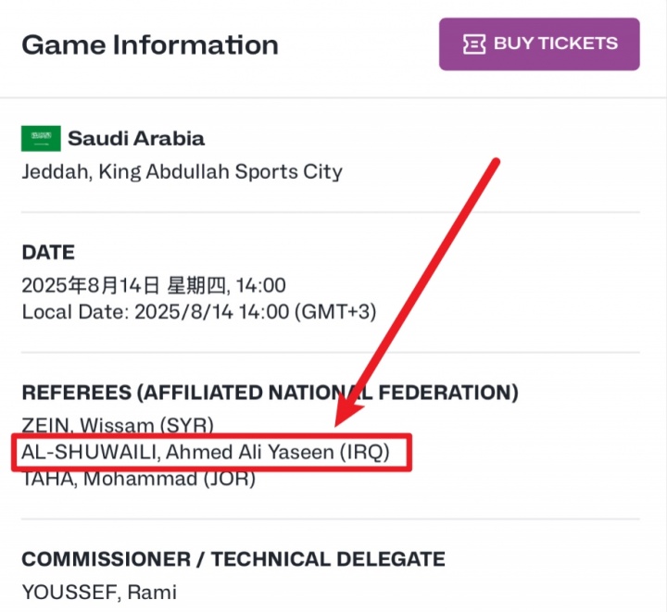Open Jeddah, King Abdullah Sports City venue
The width and height of the screenshot is (667, 612).
point(182,171)
